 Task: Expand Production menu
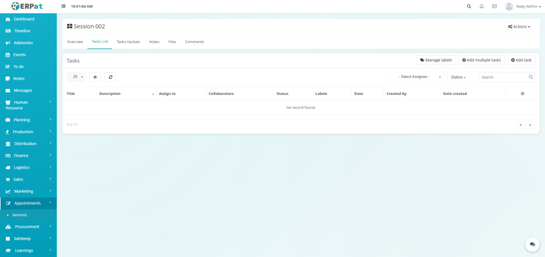tap(29, 132)
